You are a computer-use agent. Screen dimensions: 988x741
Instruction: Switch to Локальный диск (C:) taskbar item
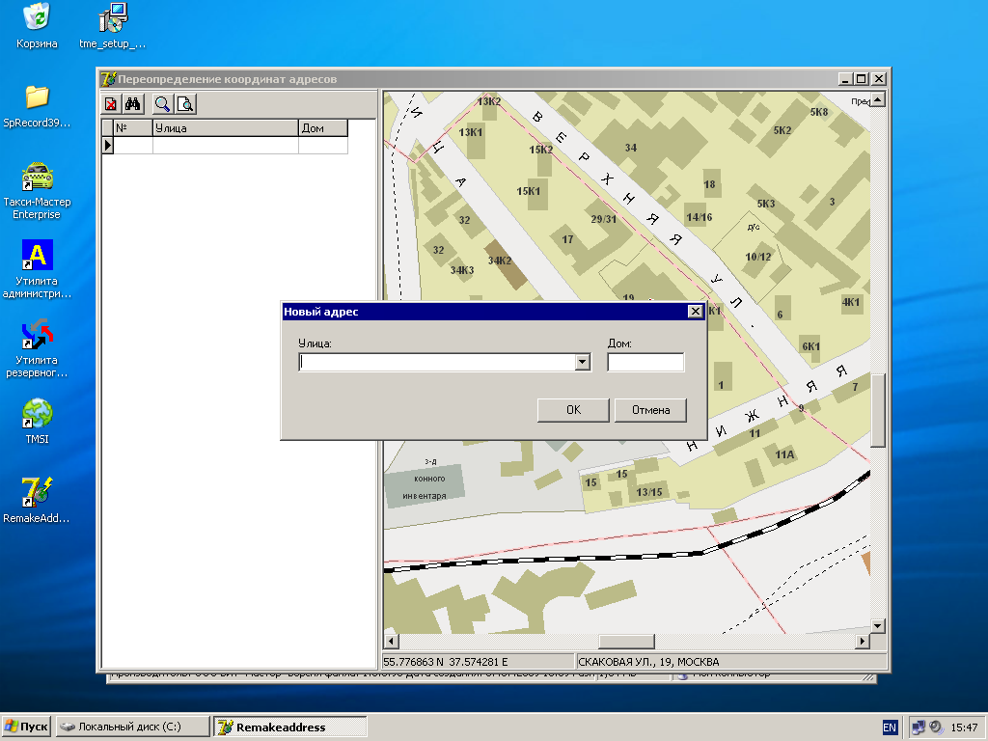(132, 727)
